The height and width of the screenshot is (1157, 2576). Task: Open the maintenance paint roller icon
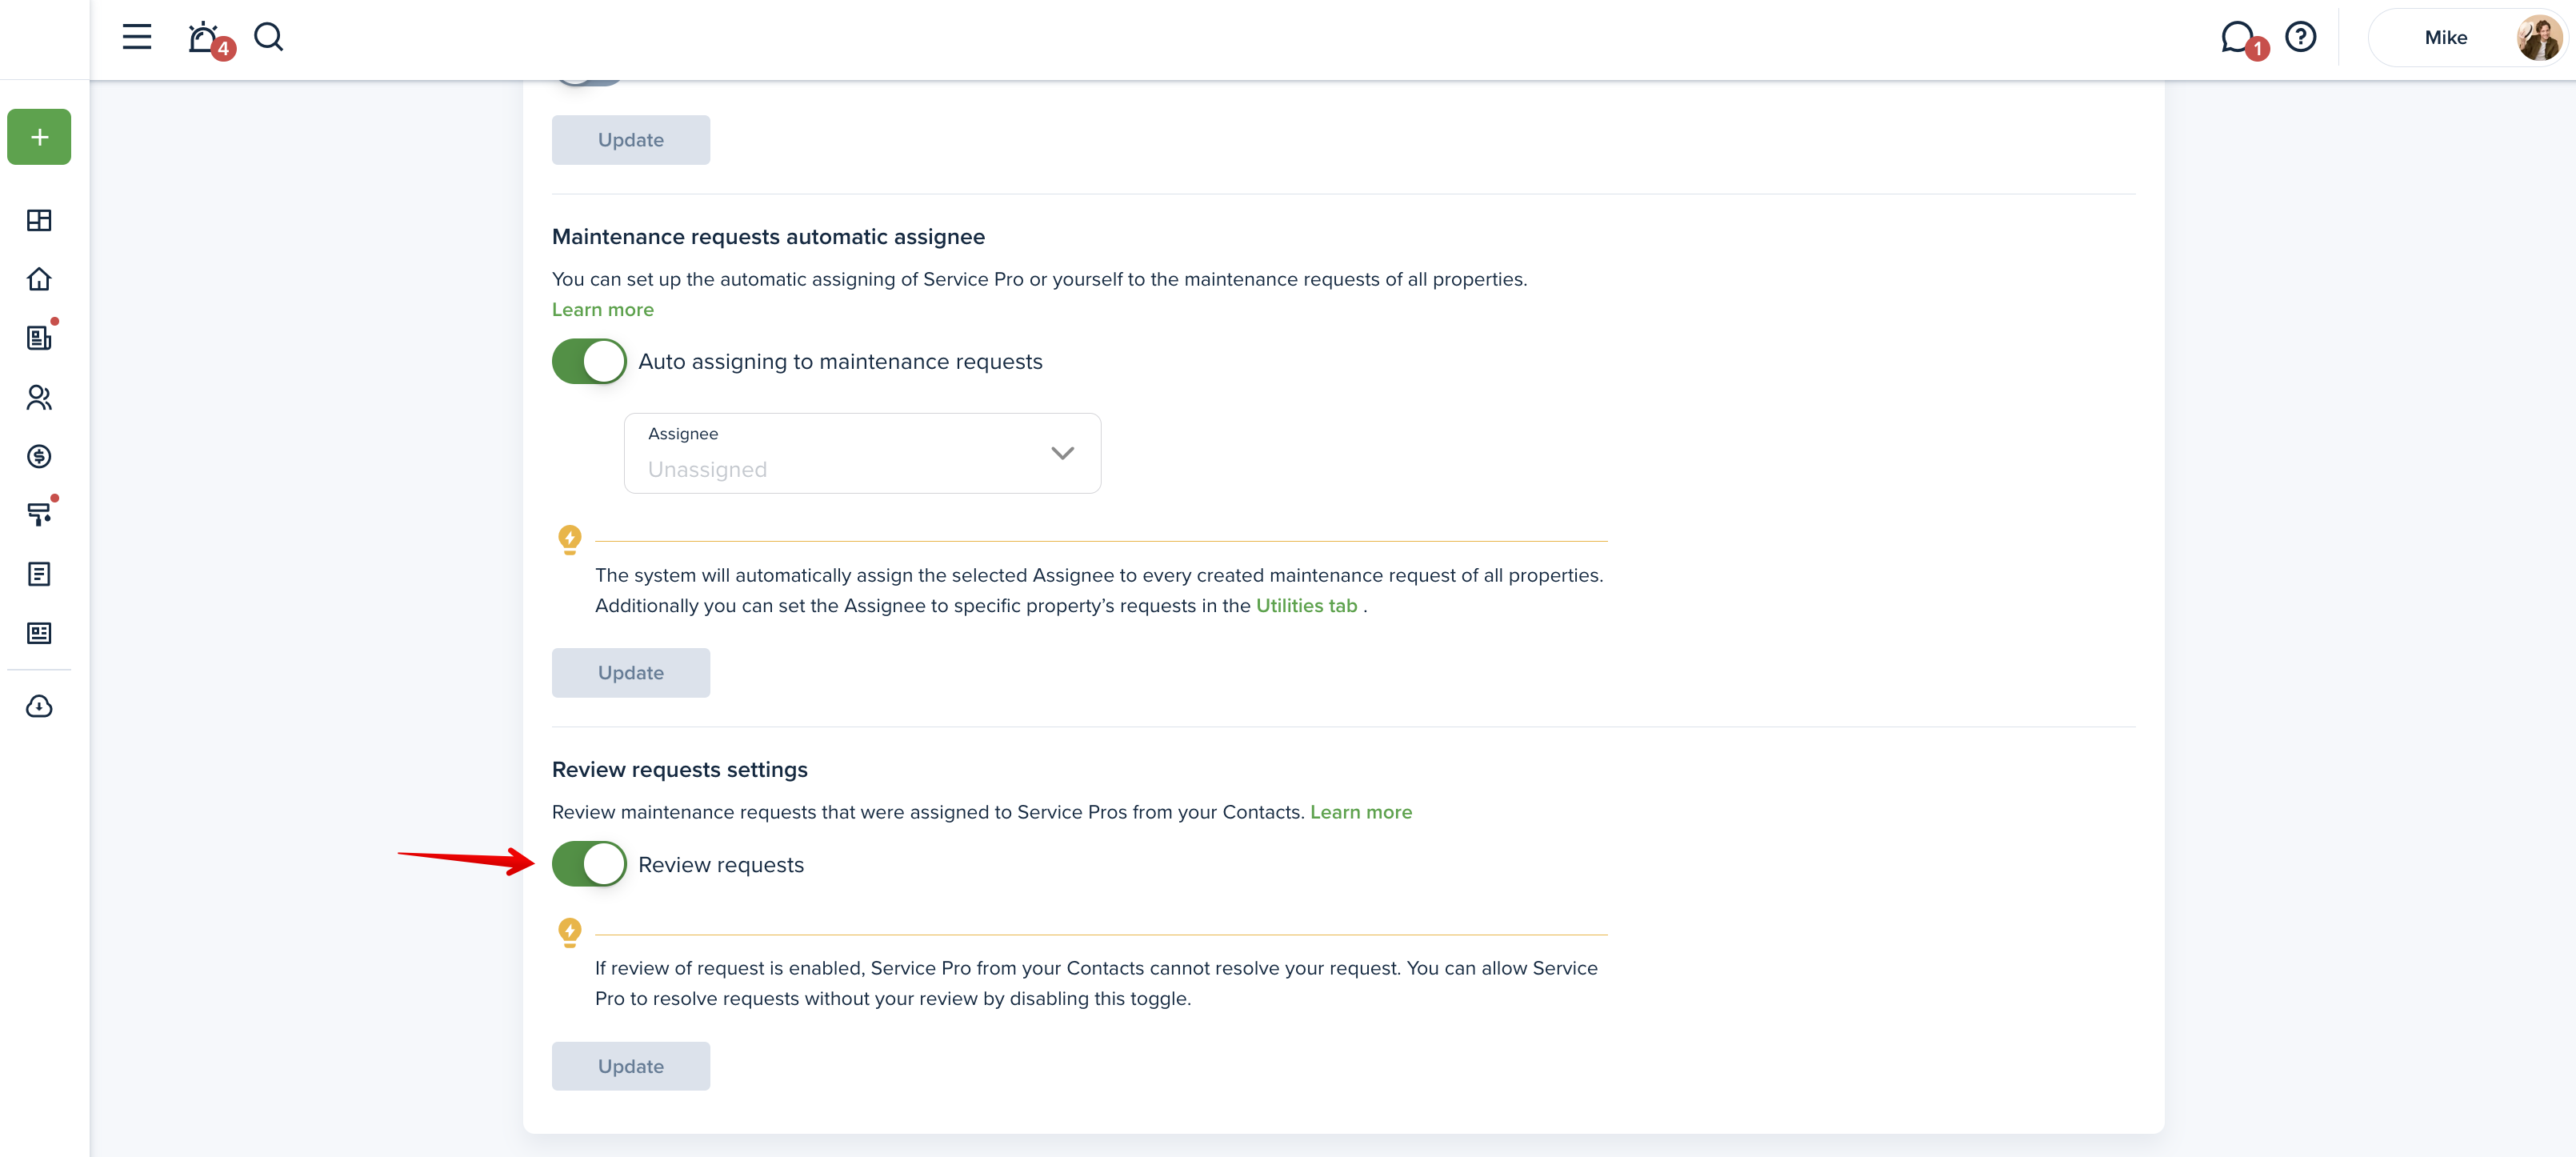(39, 514)
